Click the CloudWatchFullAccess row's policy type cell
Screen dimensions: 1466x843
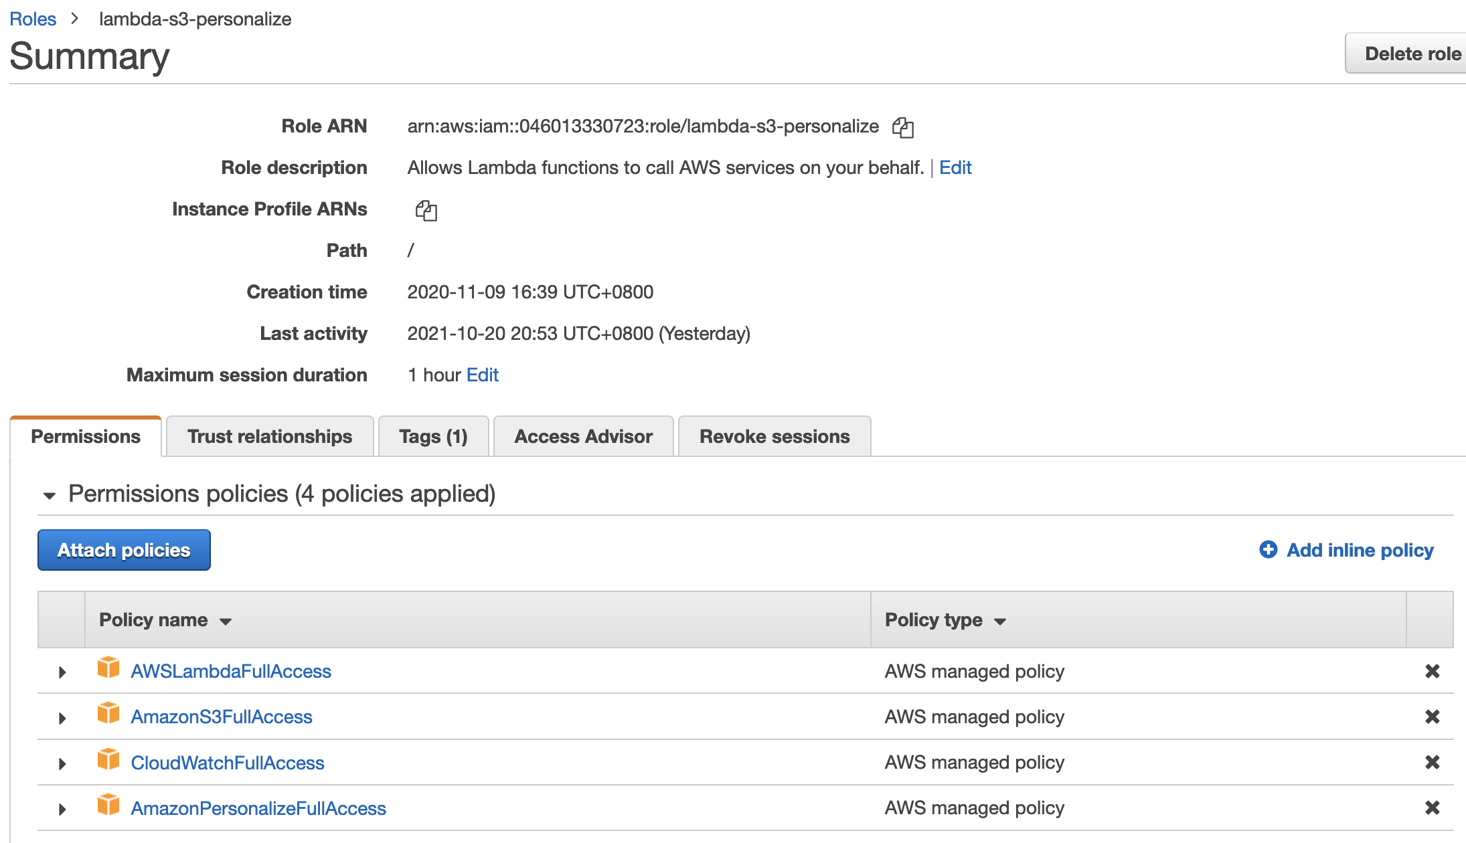click(x=975, y=762)
